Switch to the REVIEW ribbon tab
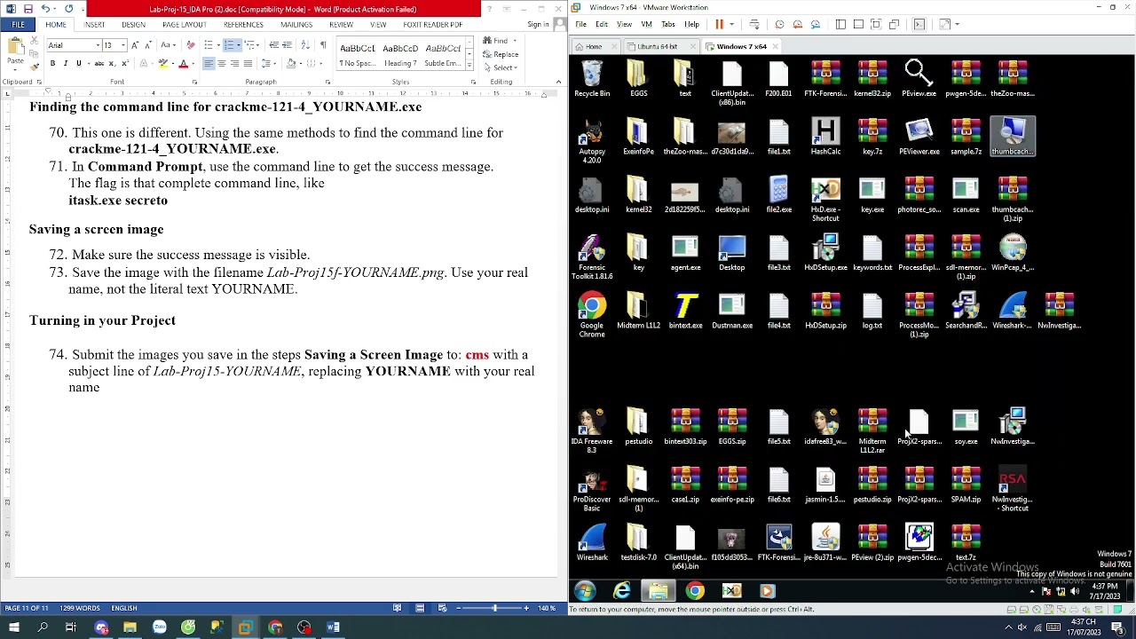 (x=341, y=25)
